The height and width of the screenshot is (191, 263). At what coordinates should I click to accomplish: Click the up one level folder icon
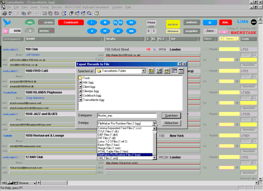coord(151,71)
